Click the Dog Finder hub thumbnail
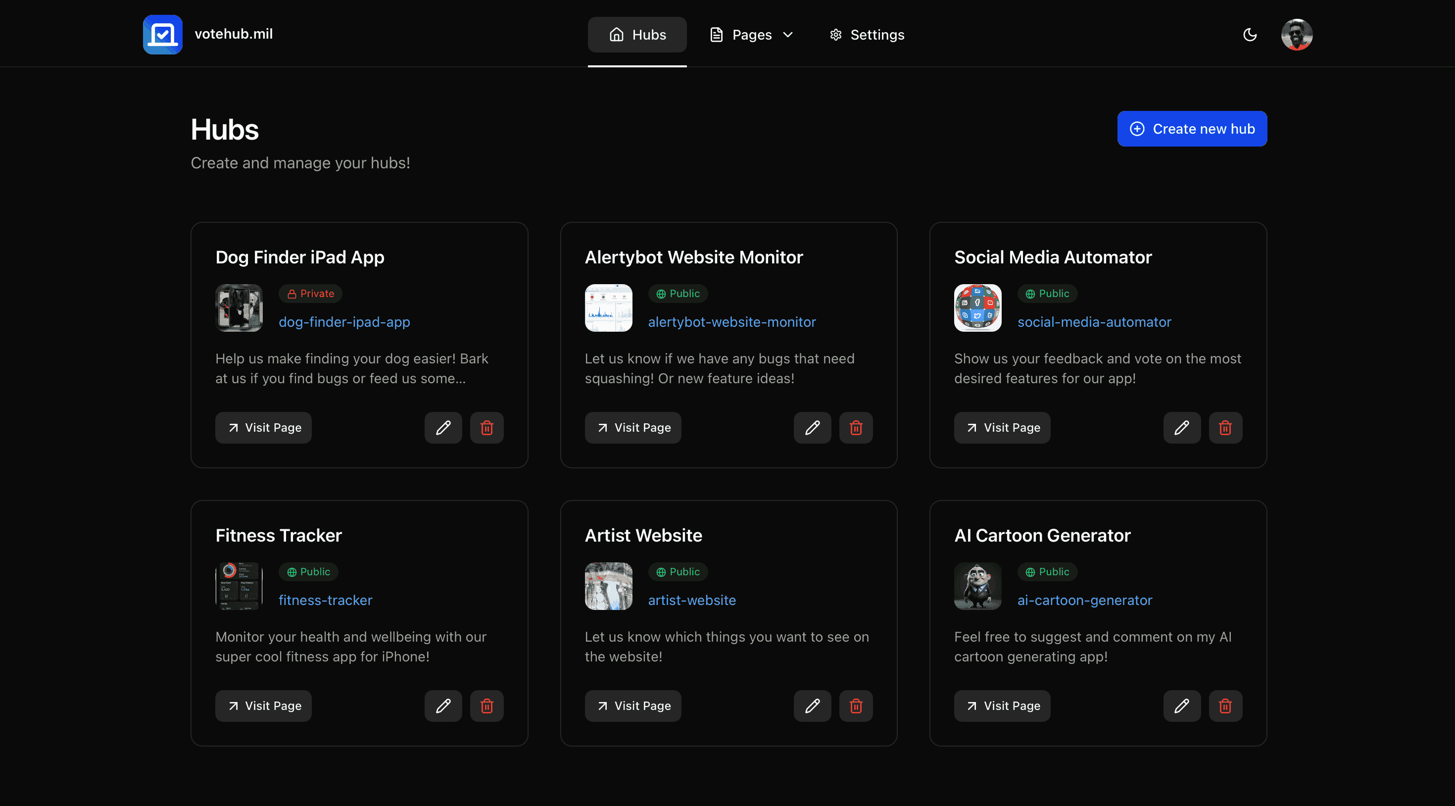The width and height of the screenshot is (1455, 806). pos(239,308)
